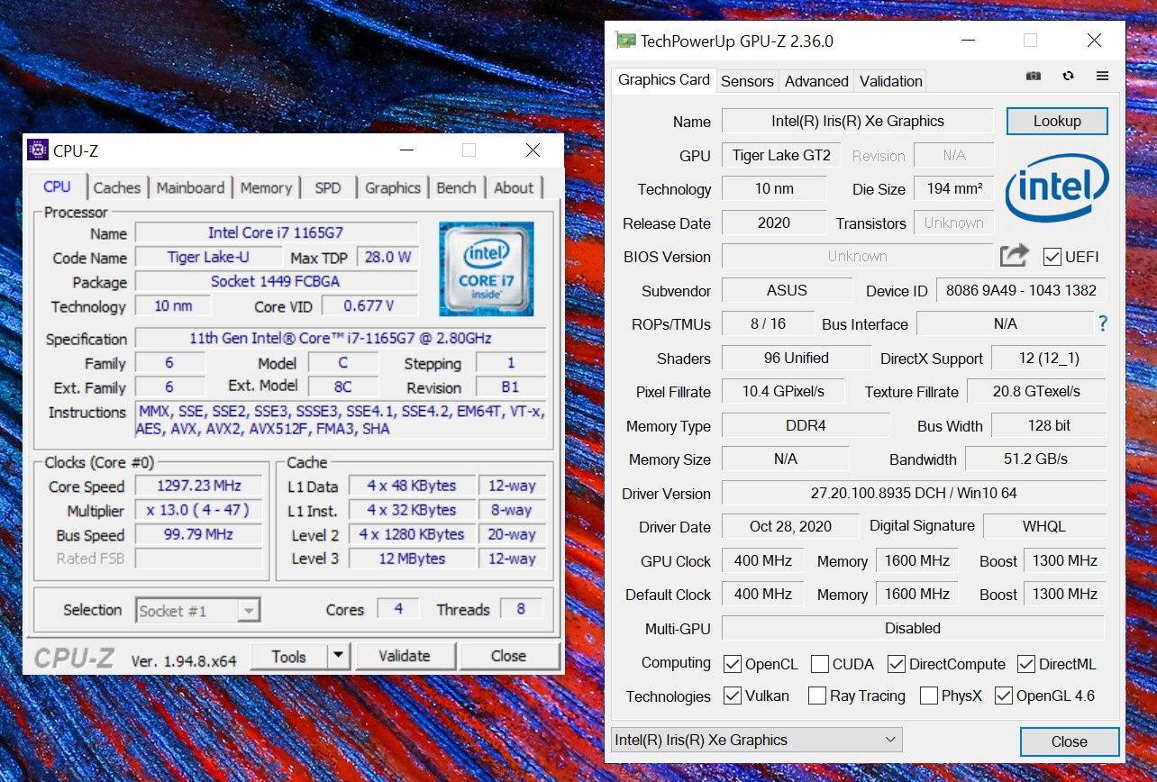1157x782 pixels.
Task: Open the Socket #1 selection dropdown
Action: click(x=197, y=611)
